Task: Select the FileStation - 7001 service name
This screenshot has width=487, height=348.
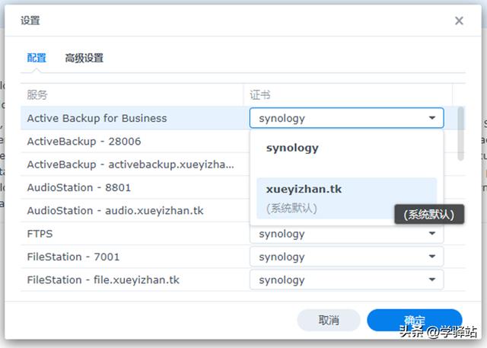Action: (73, 257)
